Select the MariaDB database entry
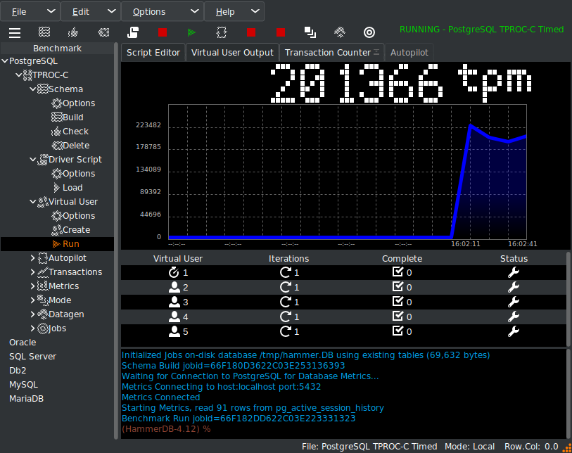Image resolution: width=572 pixels, height=453 pixels. click(x=26, y=399)
